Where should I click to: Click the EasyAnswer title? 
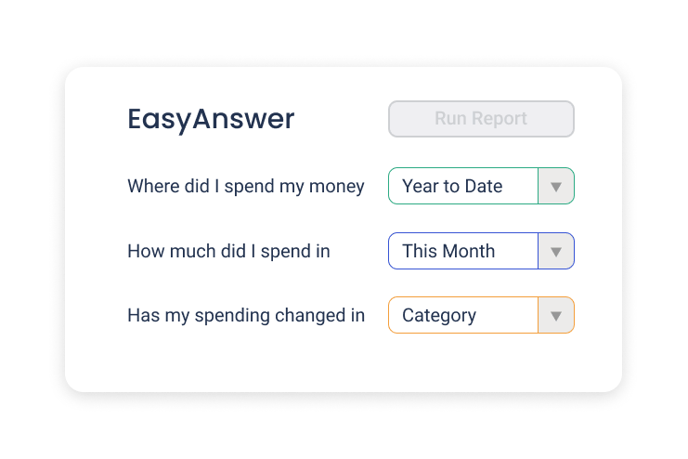[211, 119]
